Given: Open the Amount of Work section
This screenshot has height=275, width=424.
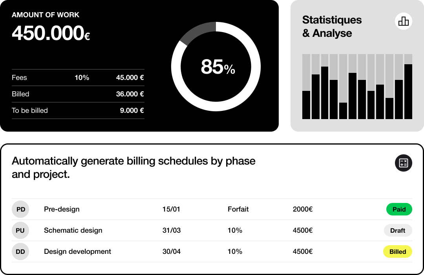Looking at the screenshot, I should pyautogui.click(x=46, y=15).
